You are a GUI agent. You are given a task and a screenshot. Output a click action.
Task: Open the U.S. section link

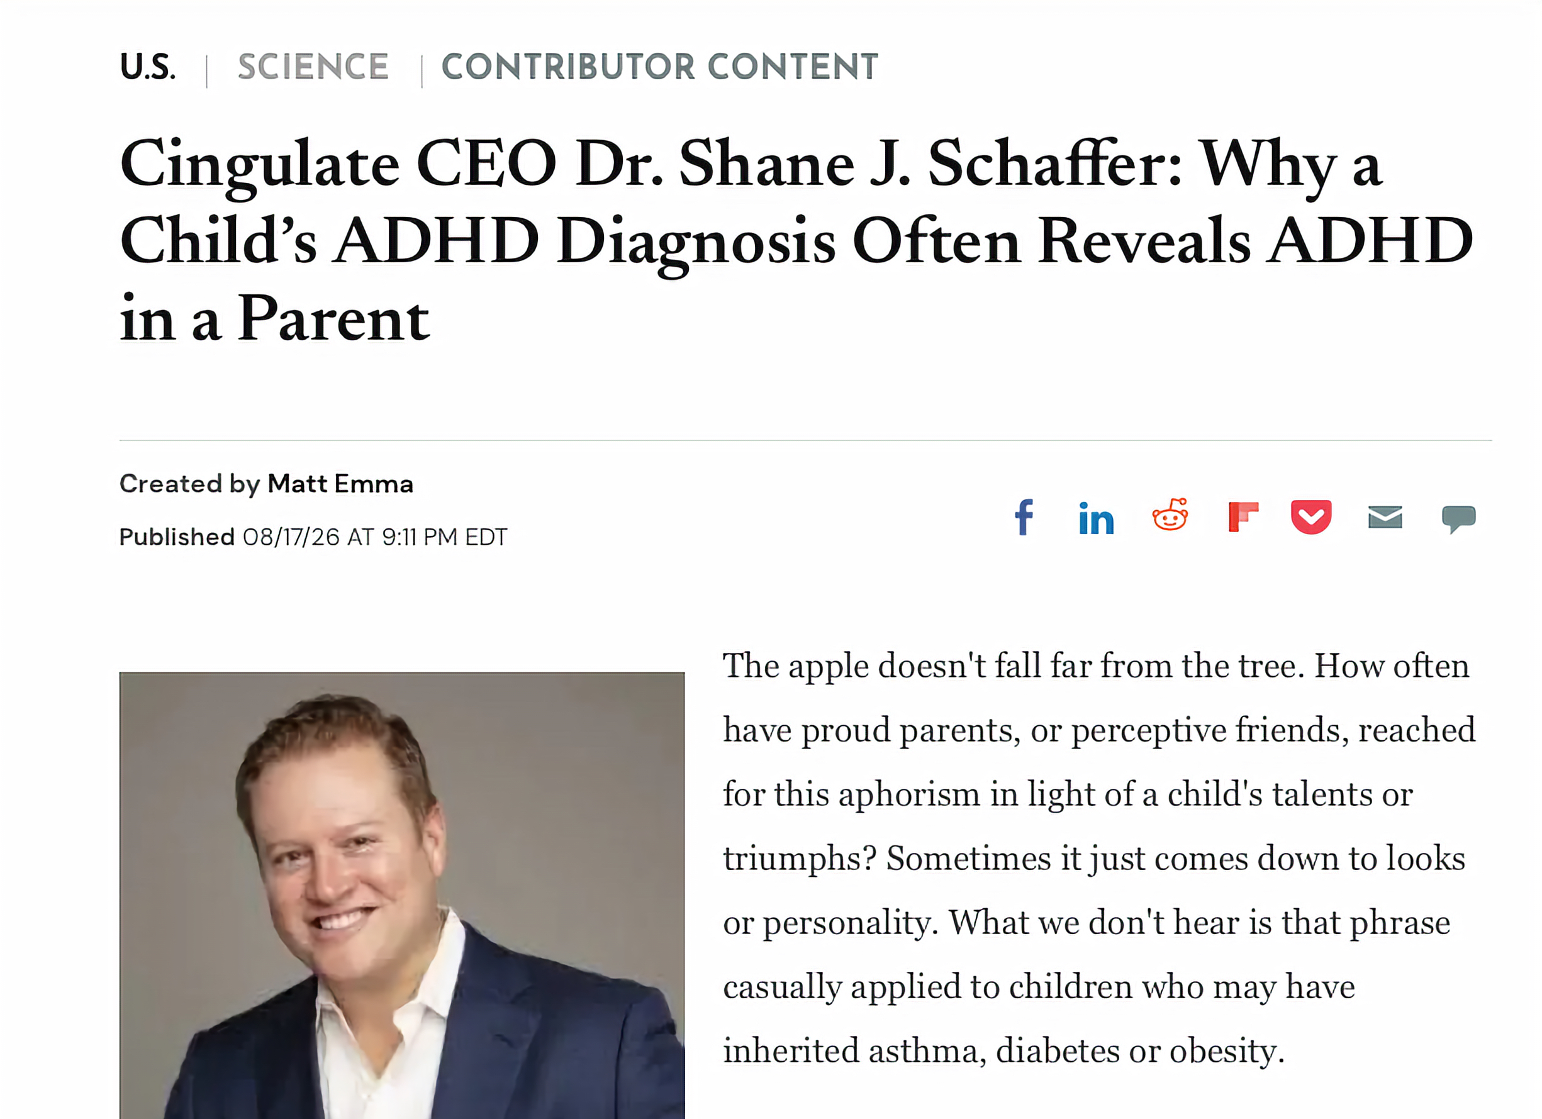148,67
